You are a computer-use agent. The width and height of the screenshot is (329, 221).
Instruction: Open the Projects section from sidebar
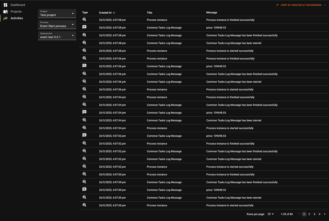16,12
